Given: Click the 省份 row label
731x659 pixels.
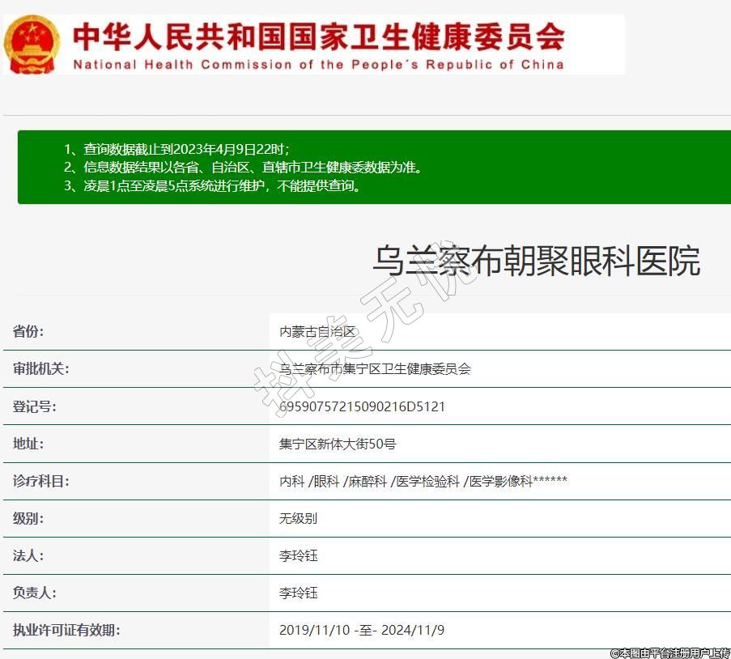Looking at the screenshot, I should (x=29, y=331).
